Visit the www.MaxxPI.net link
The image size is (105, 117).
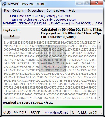click(57, 112)
